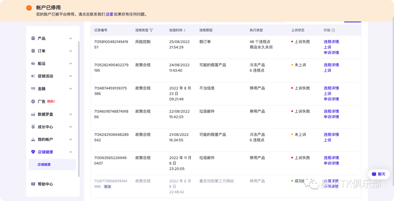Expand the 订单 menu chevron
The width and height of the screenshot is (394, 201).
click(71, 51)
